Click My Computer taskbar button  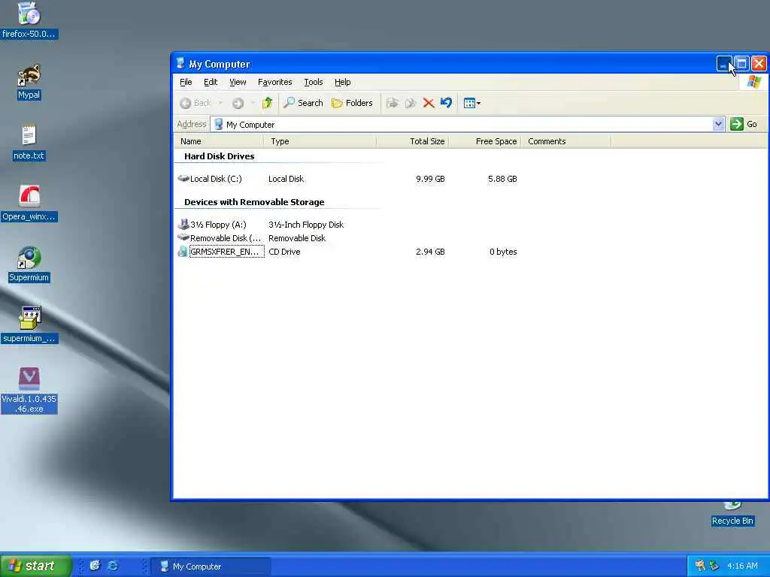click(x=211, y=566)
